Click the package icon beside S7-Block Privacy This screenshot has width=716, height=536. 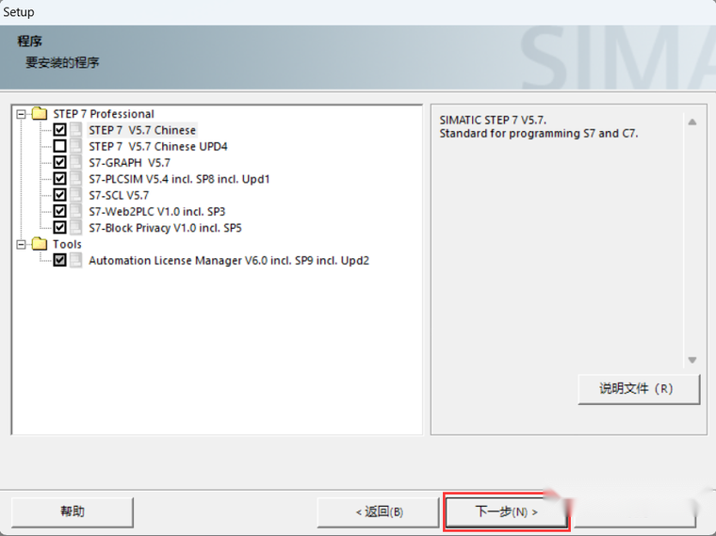[x=76, y=227]
